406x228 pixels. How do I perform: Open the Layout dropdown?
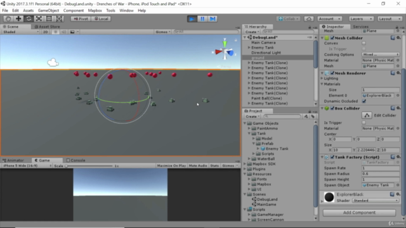pyautogui.click(x=390, y=19)
